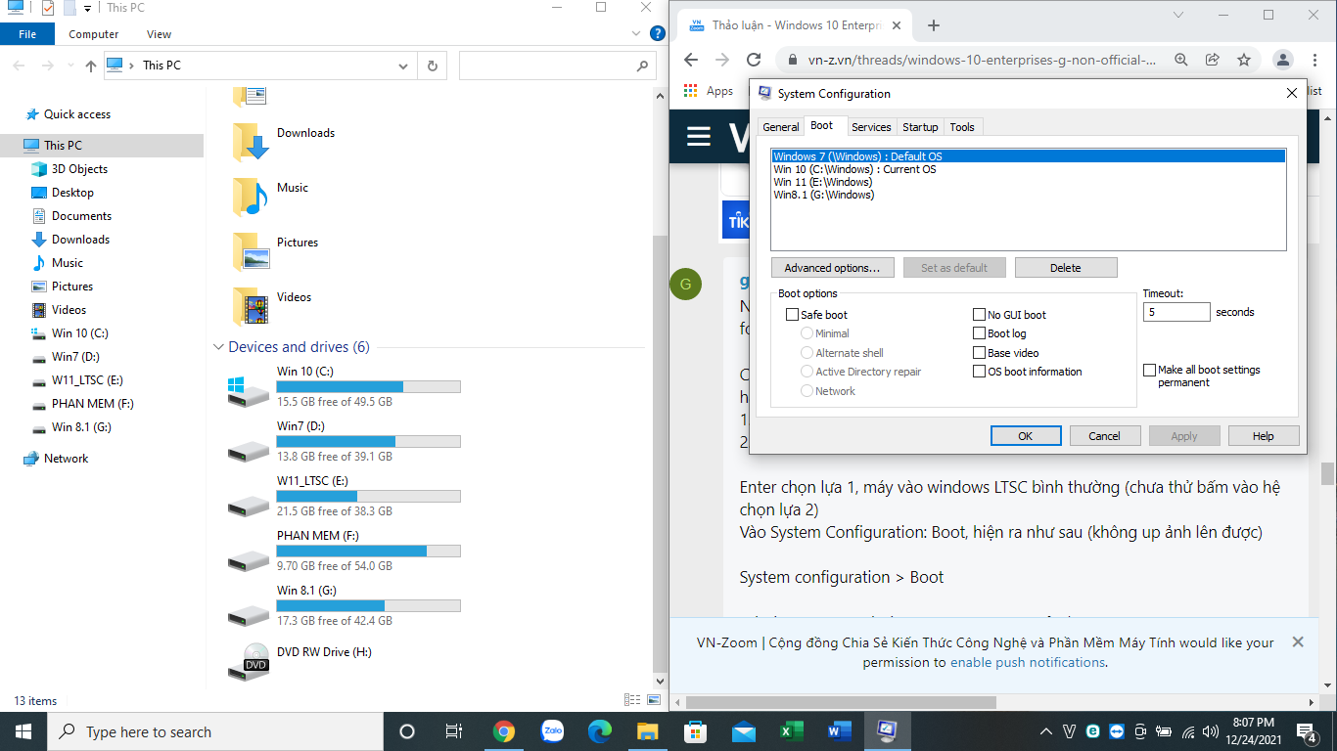
Task: Open Zalo from the taskbar
Action: tap(552, 731)
